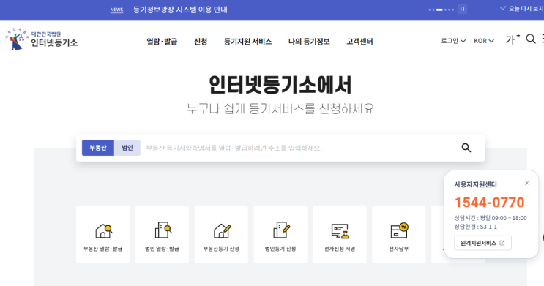
Task: Open 전자납부 payment icon card
Action: tap(398, 234)
